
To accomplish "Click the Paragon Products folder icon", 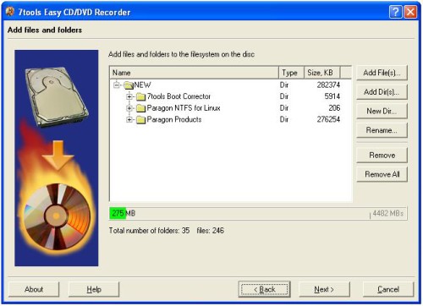I will pos(140,120).
